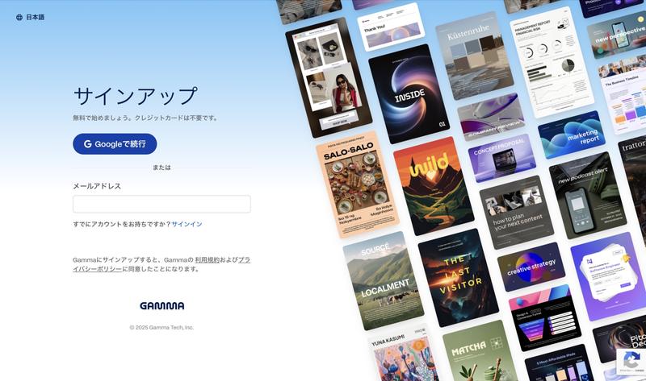The width and height of the screenshot is (646, 381).
Task: Select the SALO-SALO food poster thumbnail
Action: pos(357,184)
